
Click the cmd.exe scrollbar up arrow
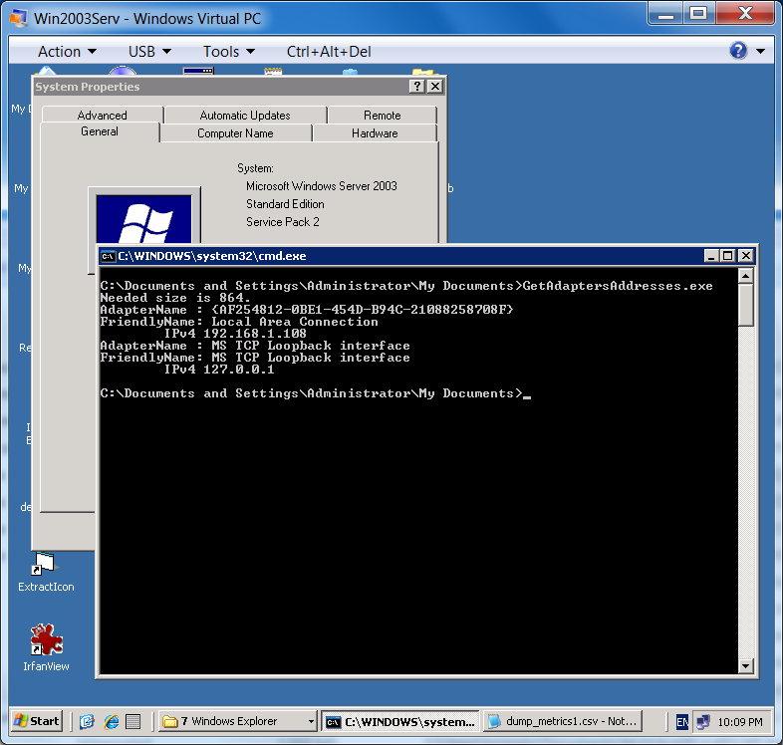click(x=745, y=275)
